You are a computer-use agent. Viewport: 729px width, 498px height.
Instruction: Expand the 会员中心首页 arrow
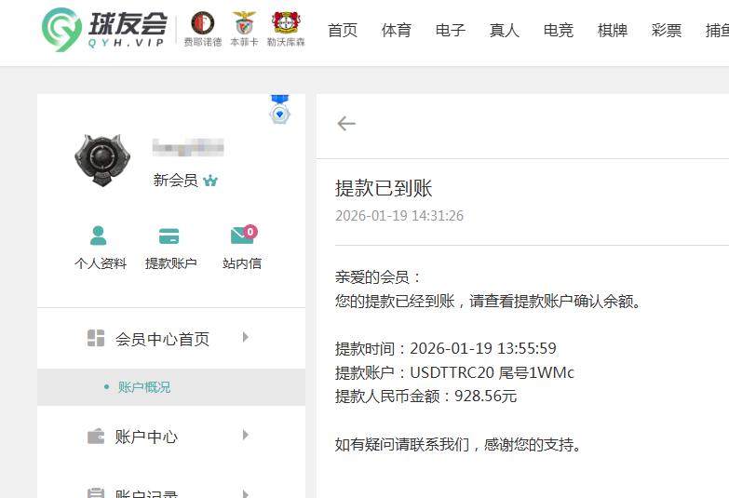click(246, 337)
